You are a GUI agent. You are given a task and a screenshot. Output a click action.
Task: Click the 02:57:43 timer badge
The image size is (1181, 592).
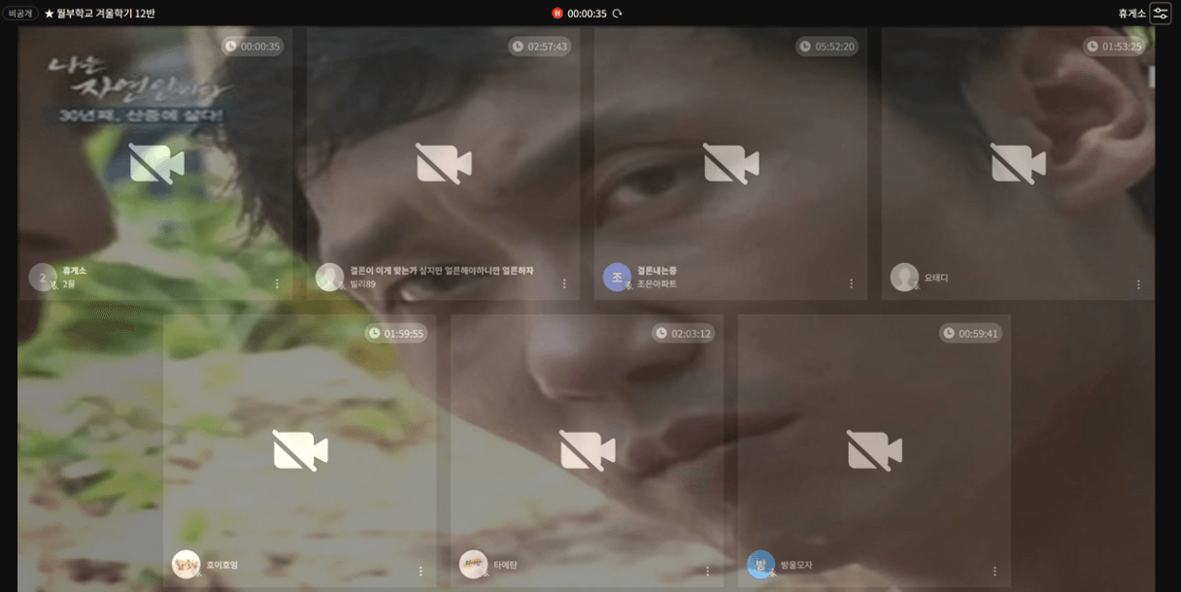540,47
